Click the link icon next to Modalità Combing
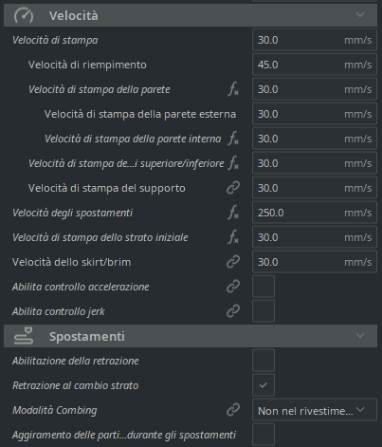382x447 pixels. pyautogui.click(x=233, y=410)
